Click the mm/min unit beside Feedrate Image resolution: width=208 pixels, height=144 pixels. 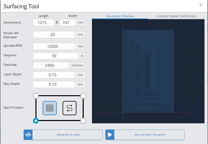(x=77, y=65)
